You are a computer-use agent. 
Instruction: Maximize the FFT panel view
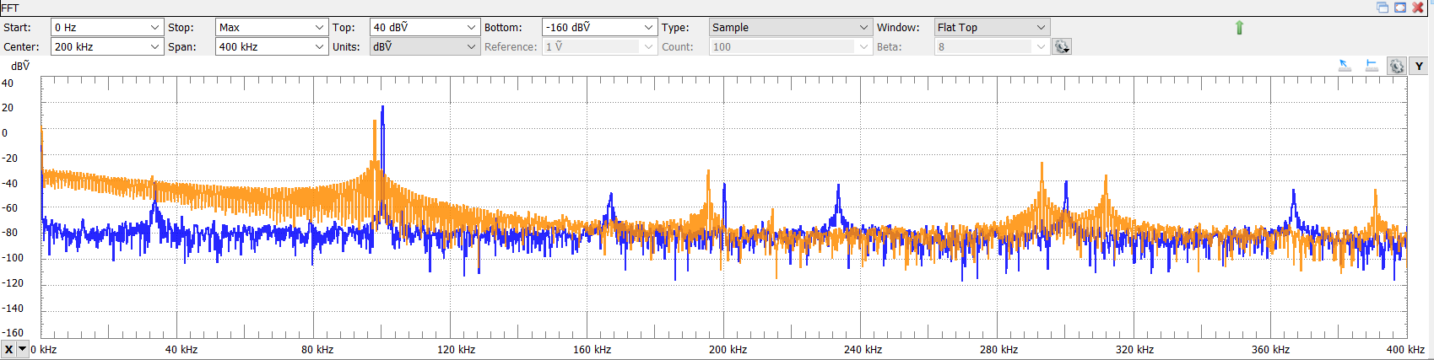tap(1400, 8)
